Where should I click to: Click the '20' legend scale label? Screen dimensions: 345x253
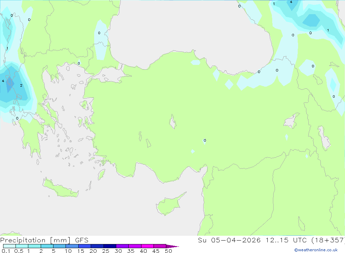pyautogui.click(x=93, y=251)
